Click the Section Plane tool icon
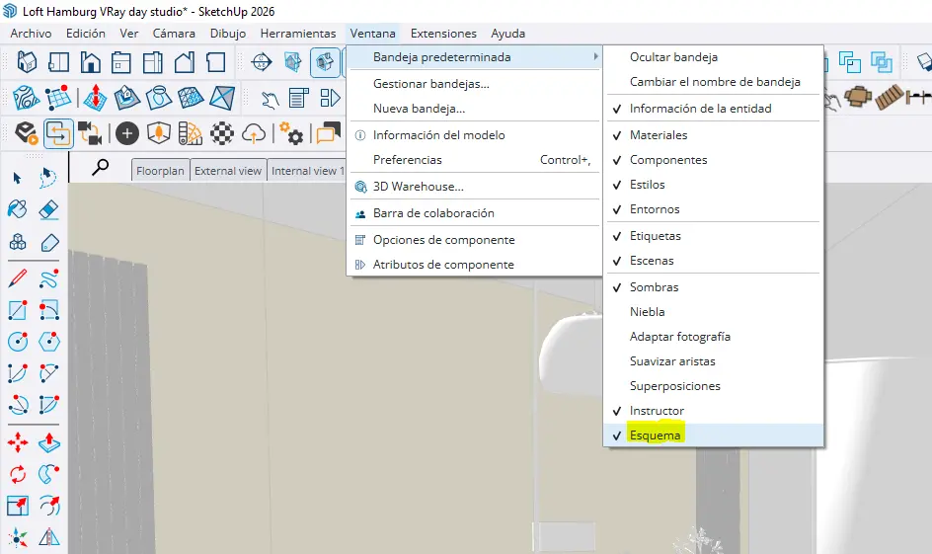Viewport: 932px width, 554px height. [x=261, y=62]
